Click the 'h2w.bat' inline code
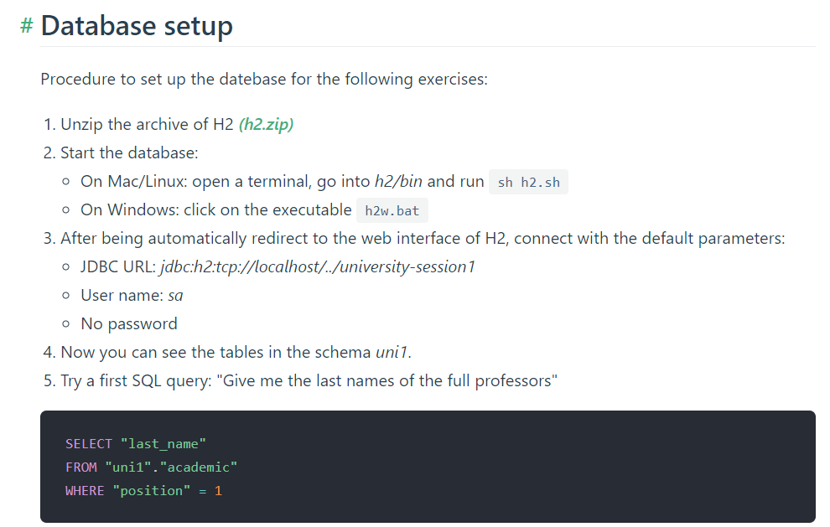 tap(392, 210)
